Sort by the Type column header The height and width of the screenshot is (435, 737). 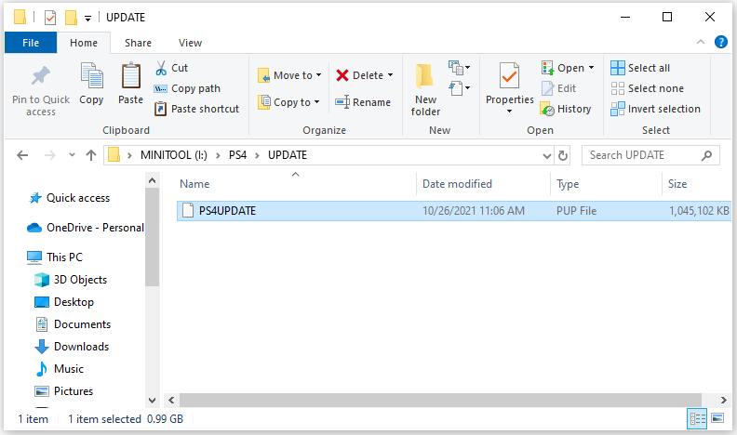[568, 184]
